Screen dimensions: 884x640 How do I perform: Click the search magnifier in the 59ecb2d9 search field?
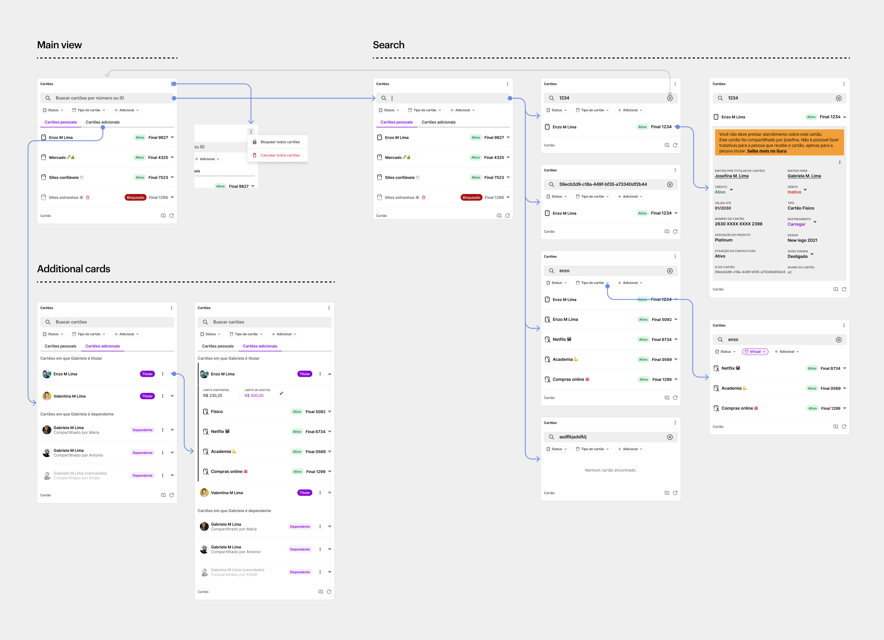pyautogui.click(x=551, y=185)
